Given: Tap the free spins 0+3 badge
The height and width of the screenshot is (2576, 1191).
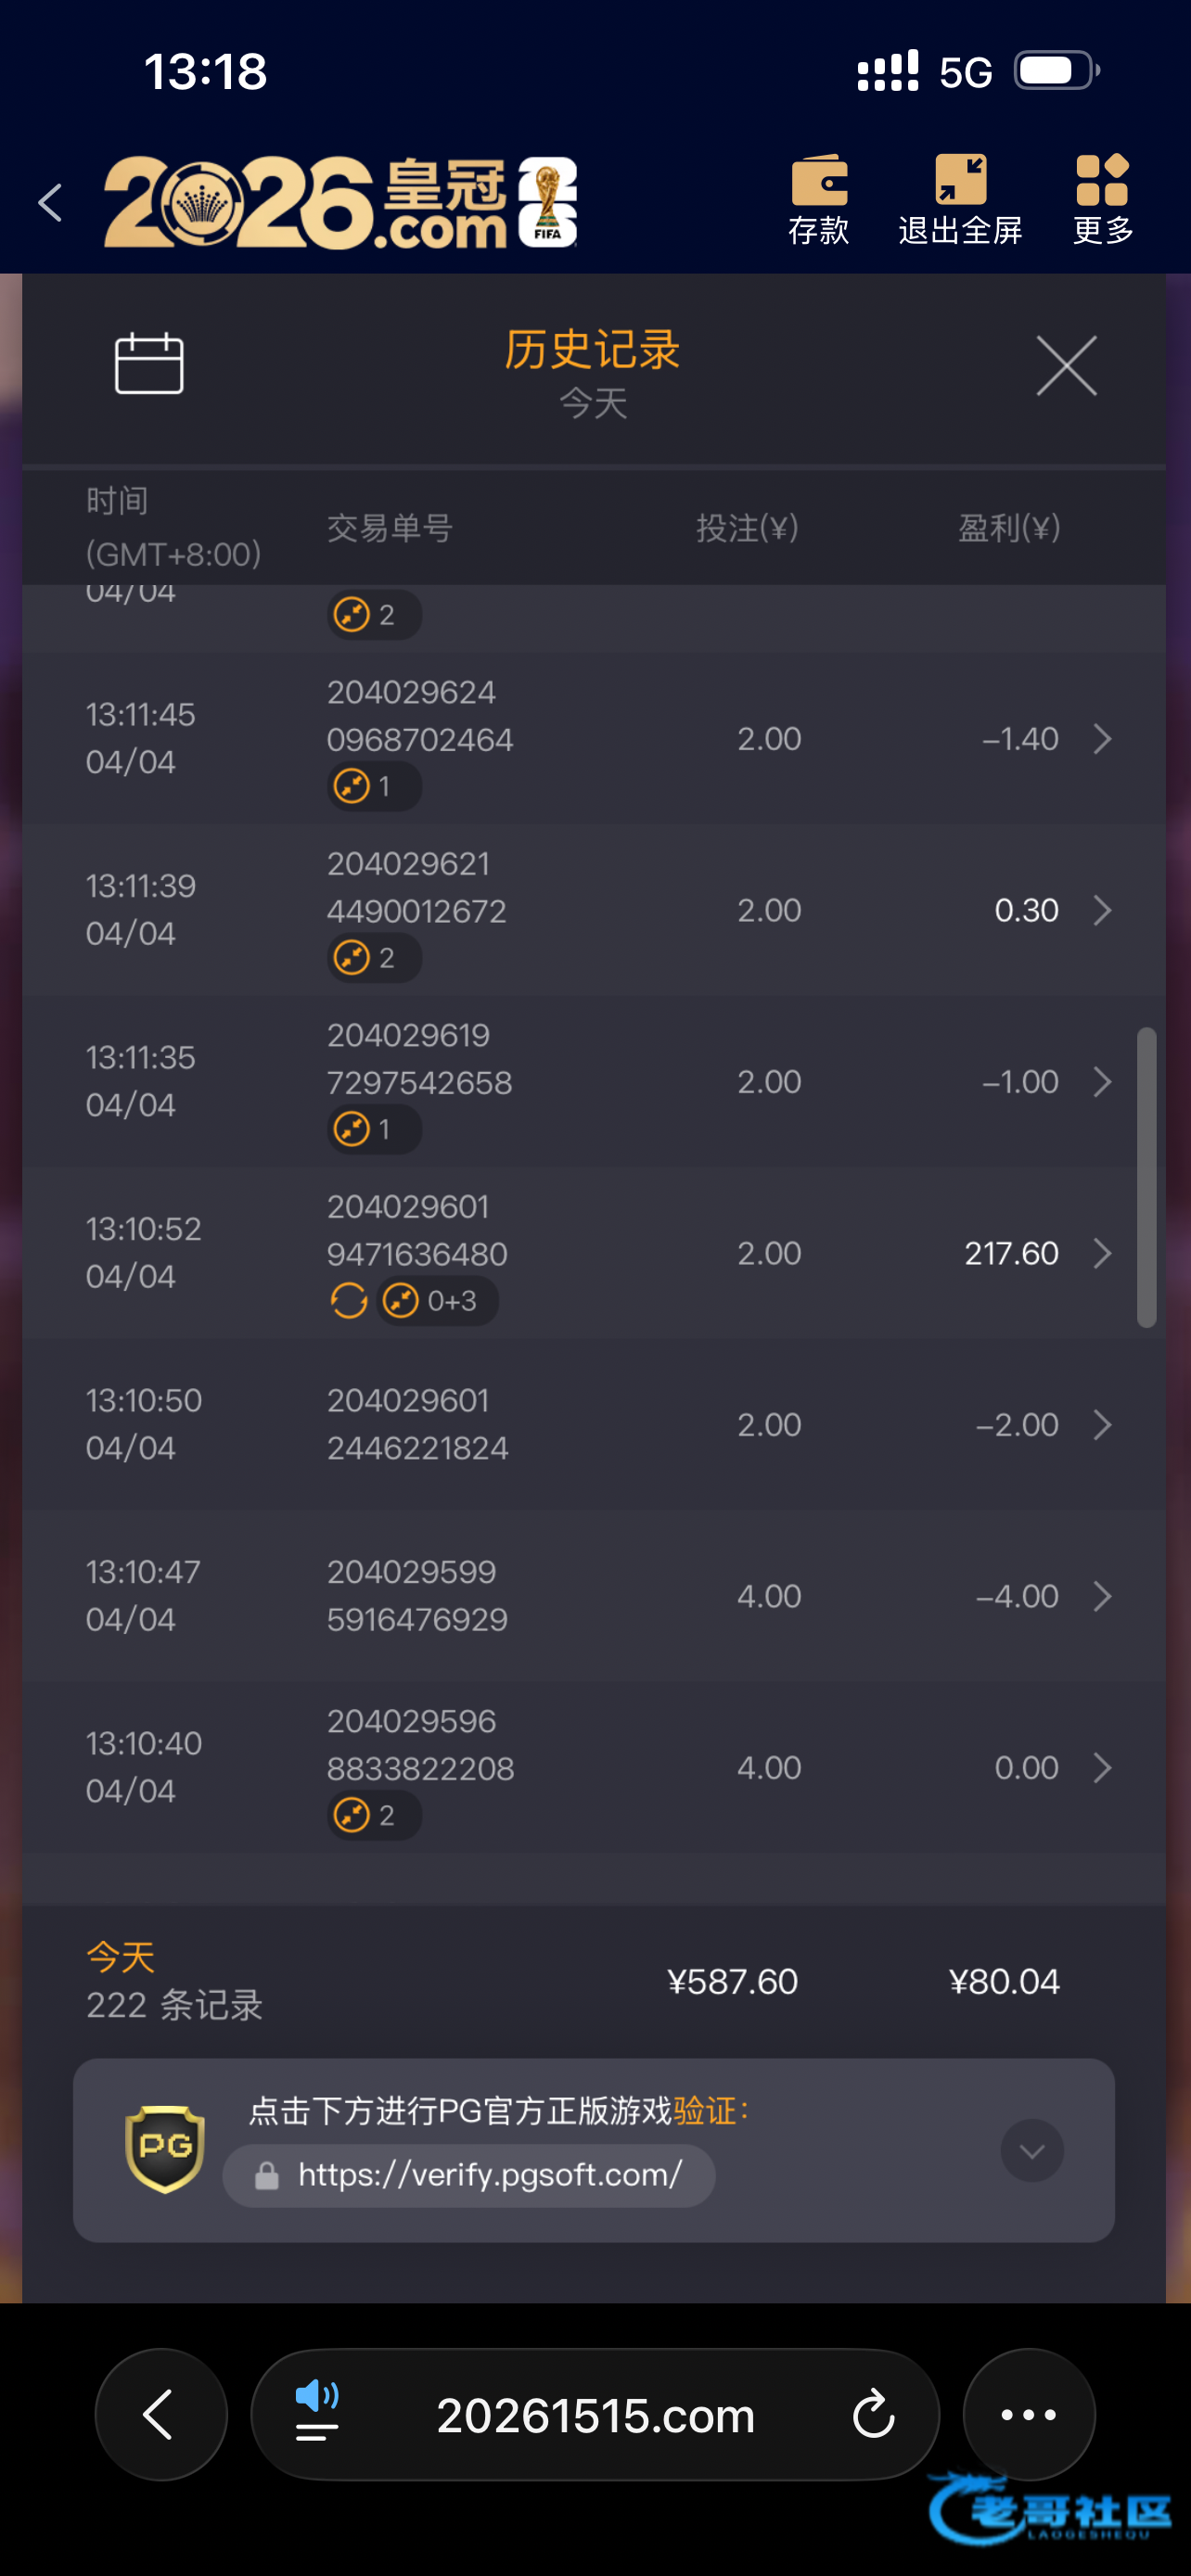Looking at the screenshot, I should click(437, 1301).
